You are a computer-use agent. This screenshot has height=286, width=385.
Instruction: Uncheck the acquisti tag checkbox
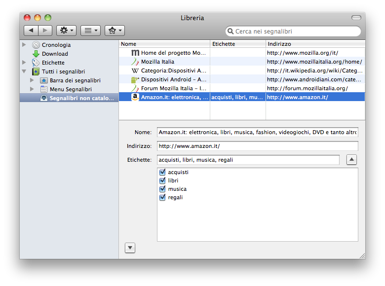(162, 172)
